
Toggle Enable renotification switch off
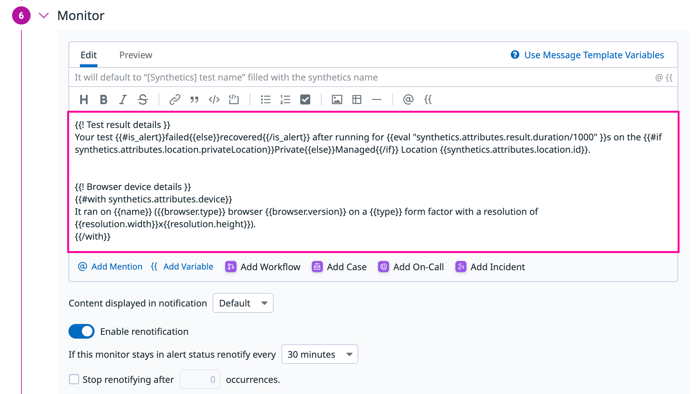pos(82,331)
